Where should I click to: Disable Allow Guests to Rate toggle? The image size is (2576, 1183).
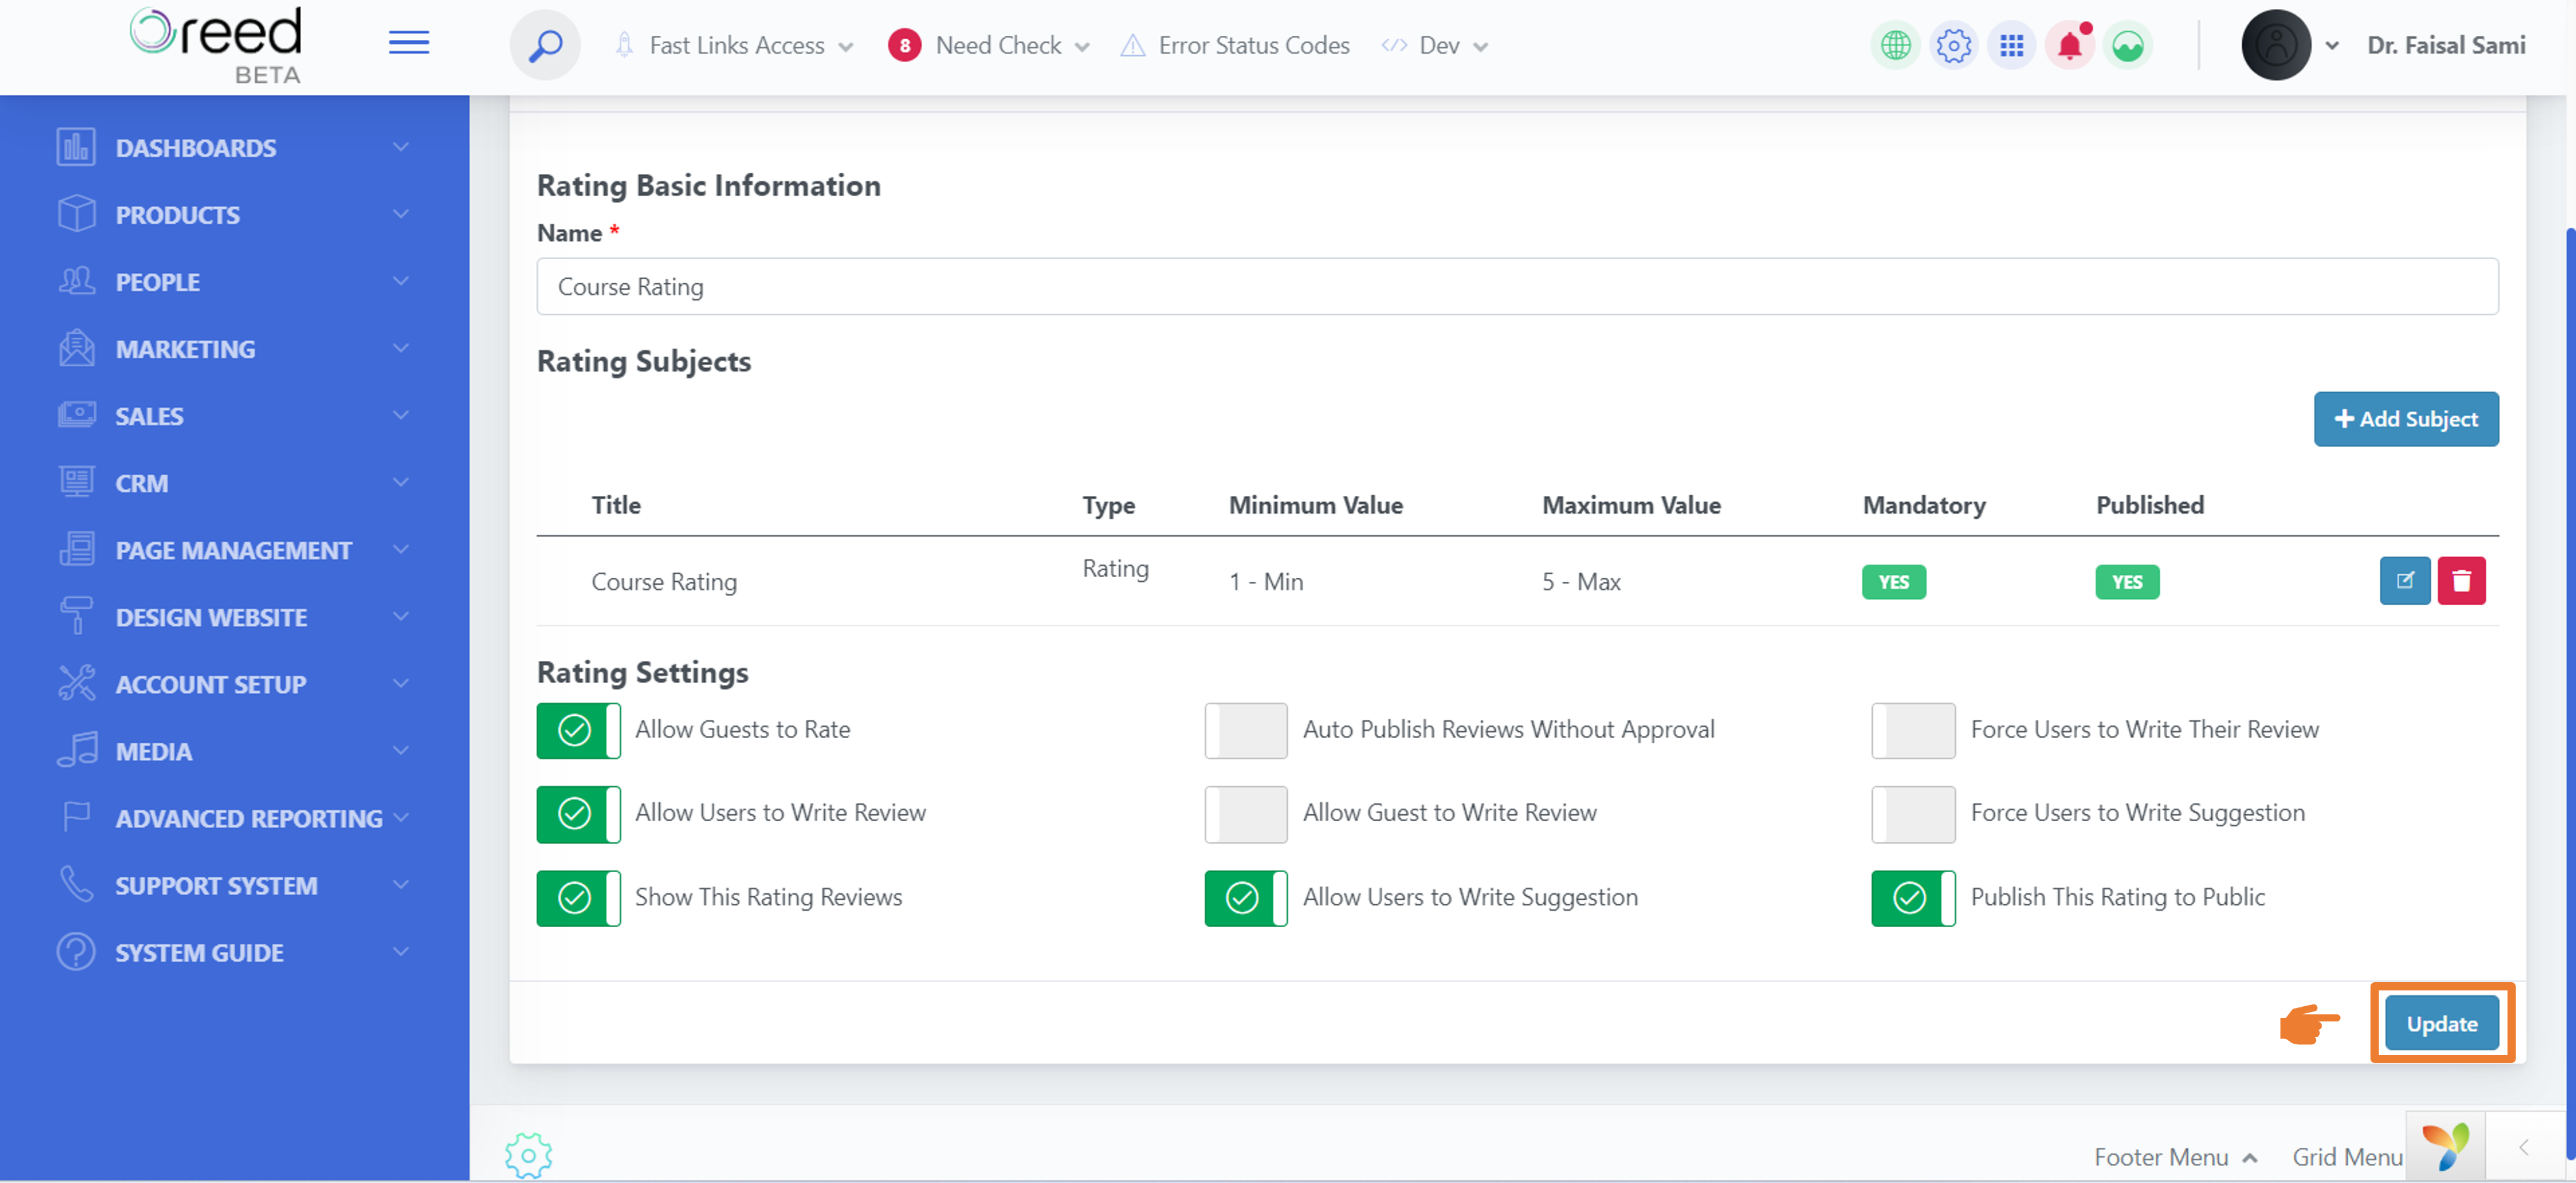tap(578, 730)
